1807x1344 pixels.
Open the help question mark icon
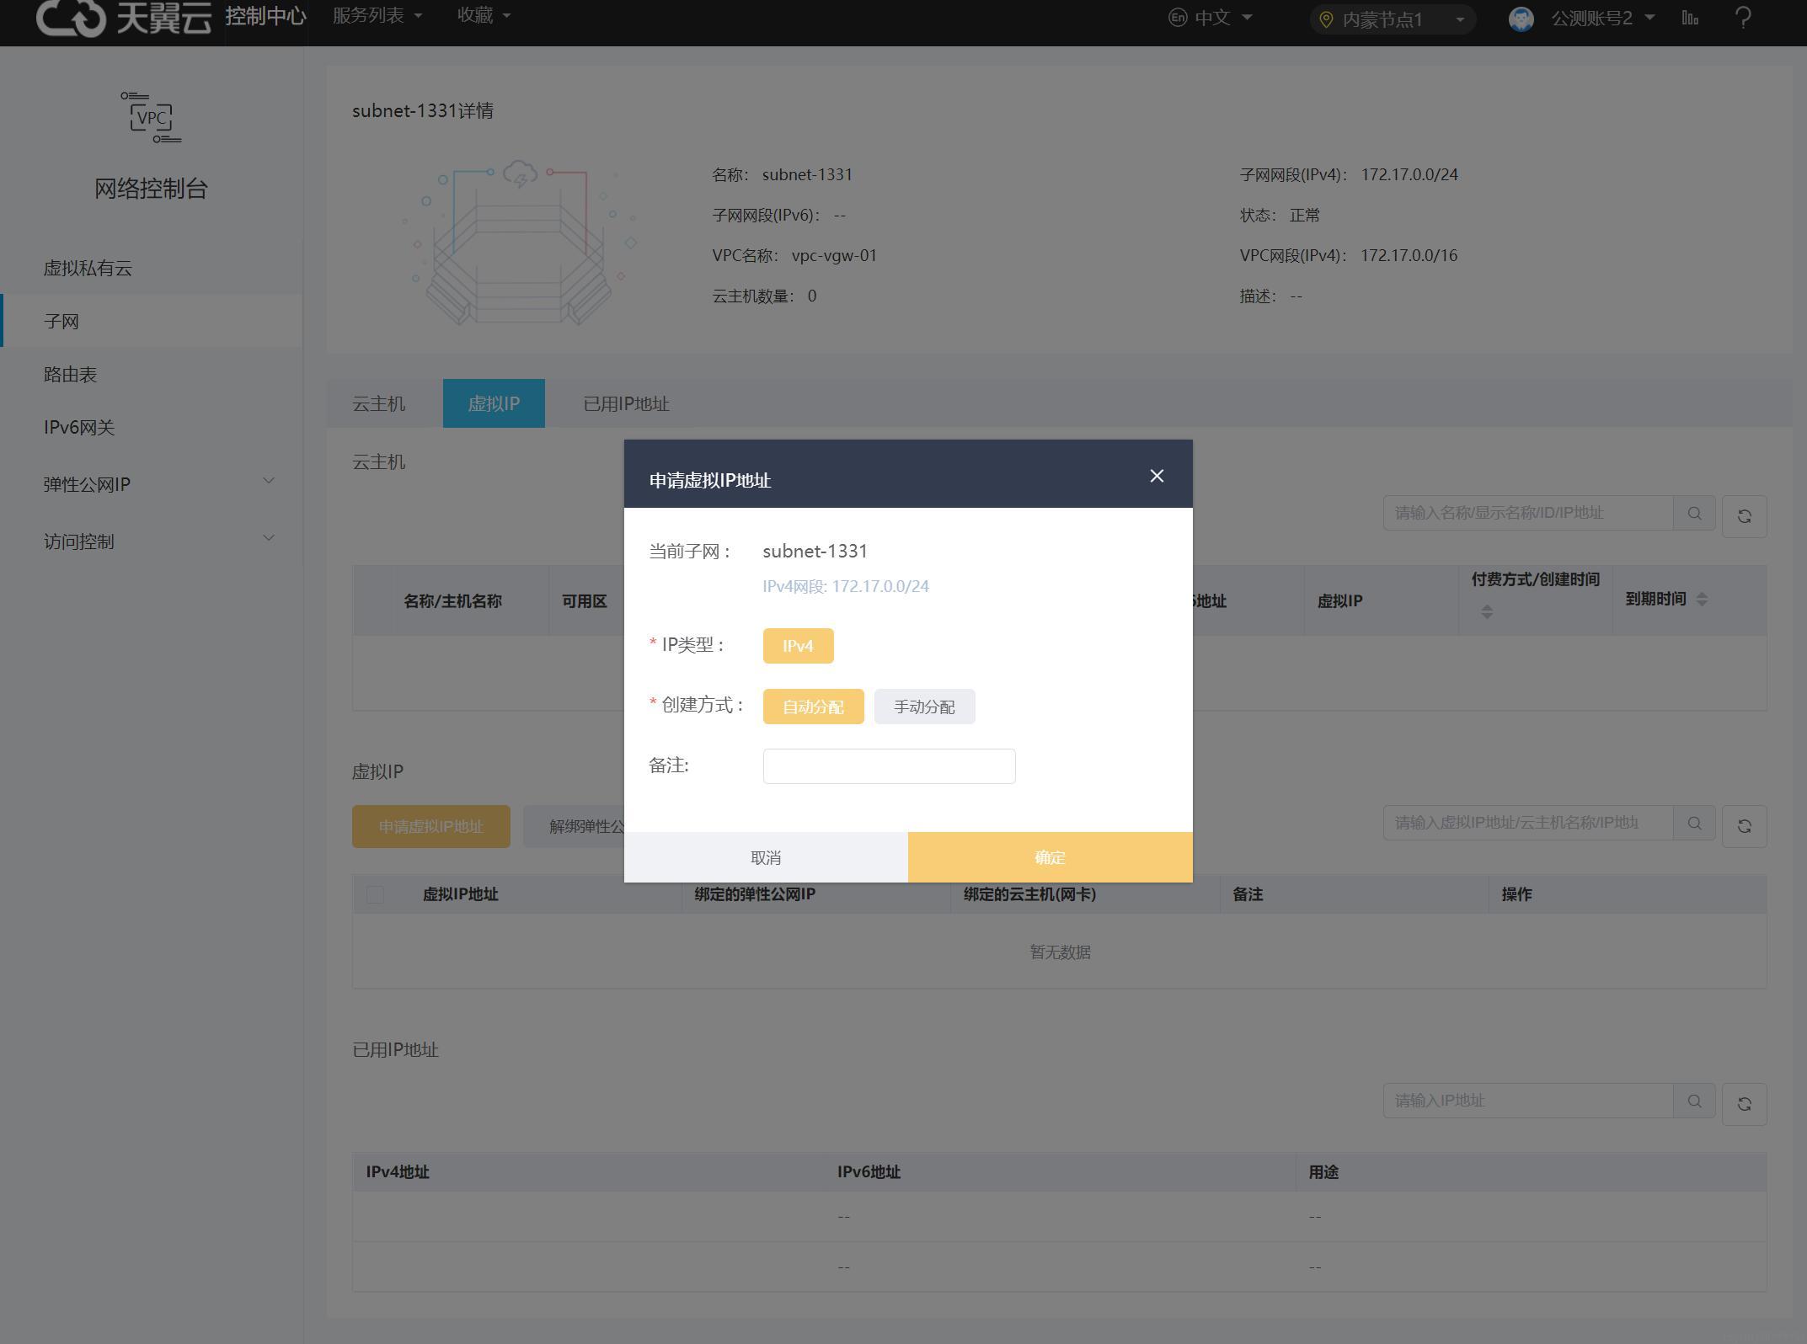pyautogui.click(x=1743, y=18)
